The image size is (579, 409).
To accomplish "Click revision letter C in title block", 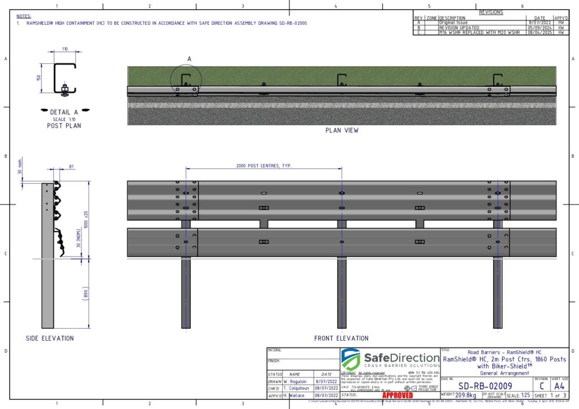I will [x=541, y=385].
